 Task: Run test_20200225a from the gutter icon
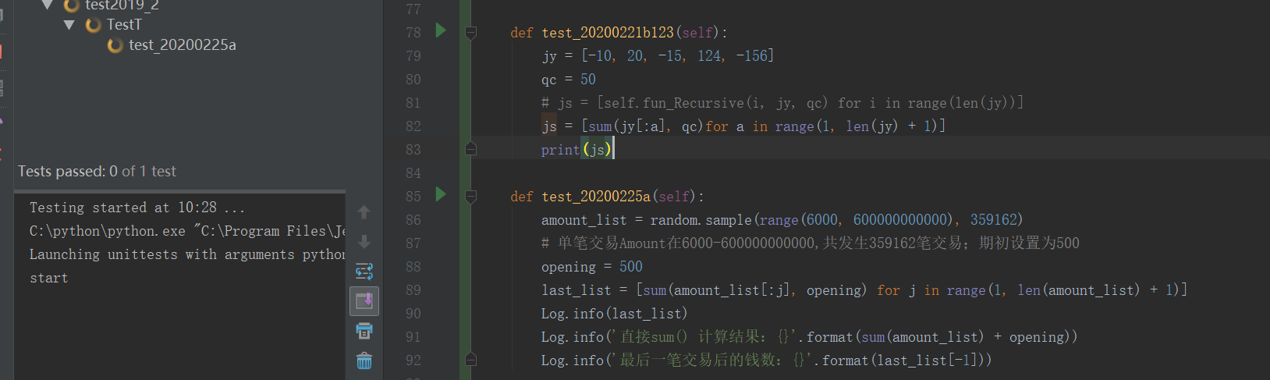[441, 194]
